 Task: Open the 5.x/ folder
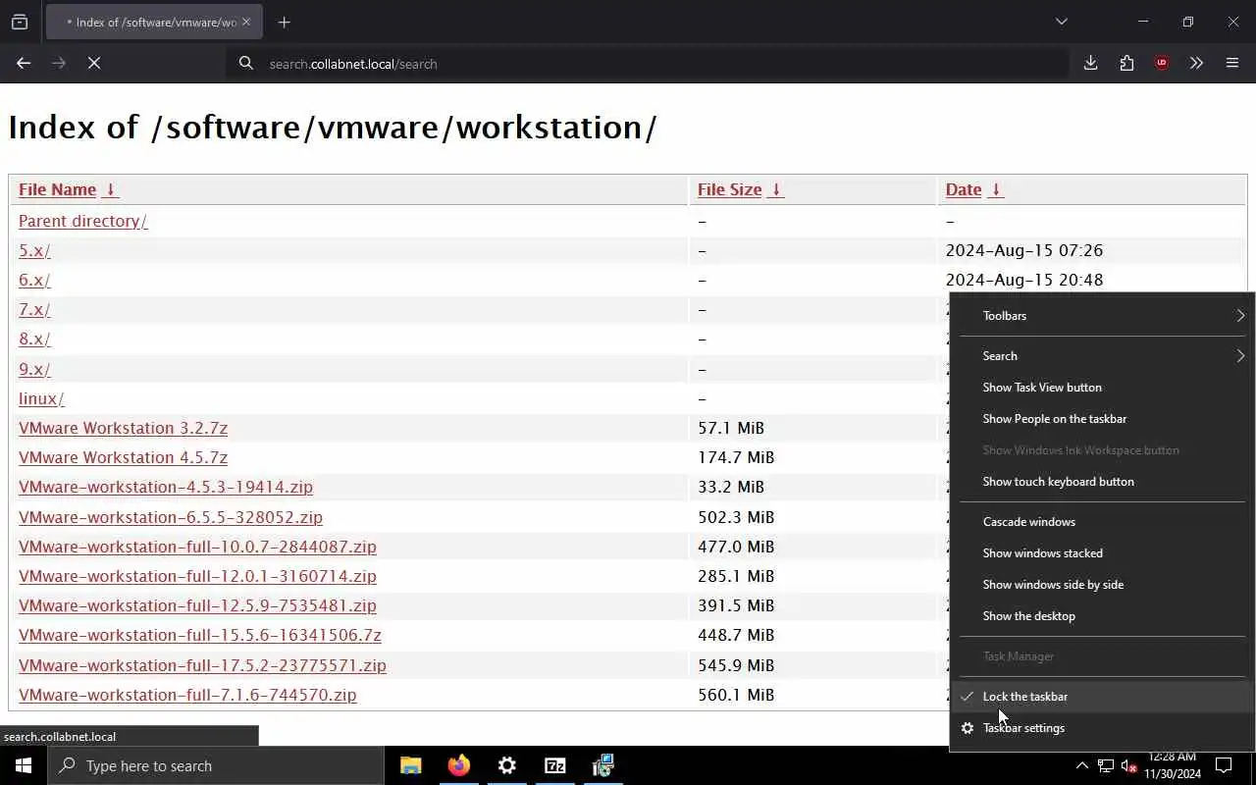coord(34,250)
